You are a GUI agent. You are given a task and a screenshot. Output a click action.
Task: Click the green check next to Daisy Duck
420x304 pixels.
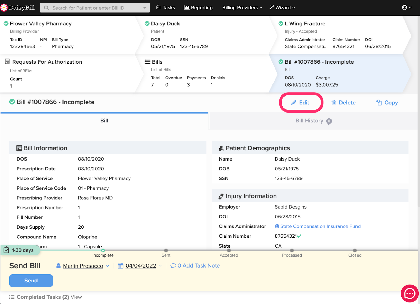point(147,24)
